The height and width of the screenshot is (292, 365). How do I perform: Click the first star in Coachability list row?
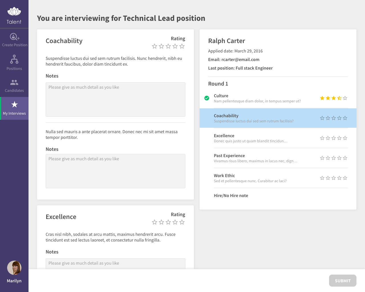click(322, 118)
